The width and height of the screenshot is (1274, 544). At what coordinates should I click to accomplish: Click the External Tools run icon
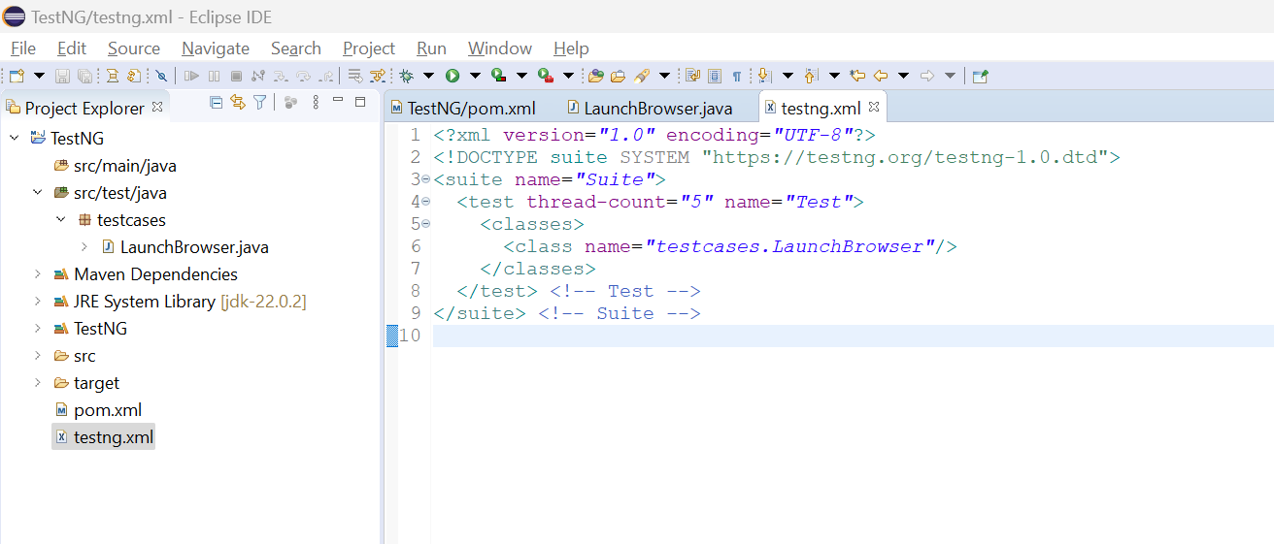(545, 76)
